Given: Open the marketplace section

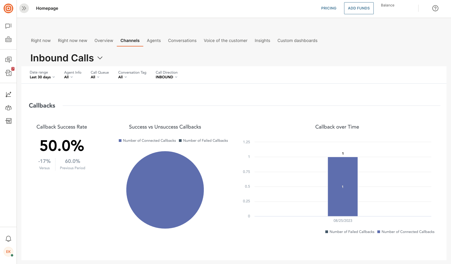Looking at the screenshot, I should click(8, 121).
